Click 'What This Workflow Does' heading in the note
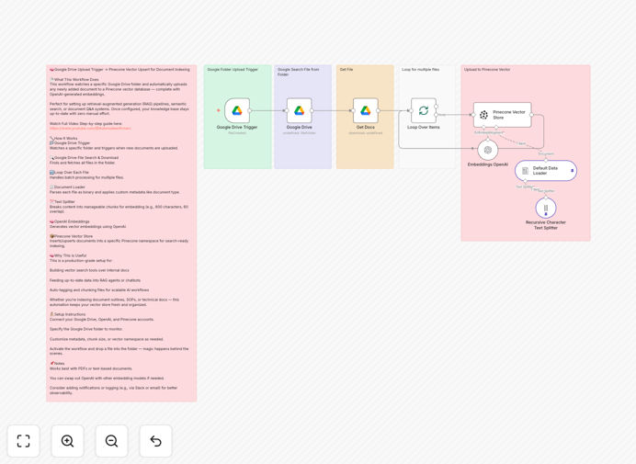 point(74,80)
